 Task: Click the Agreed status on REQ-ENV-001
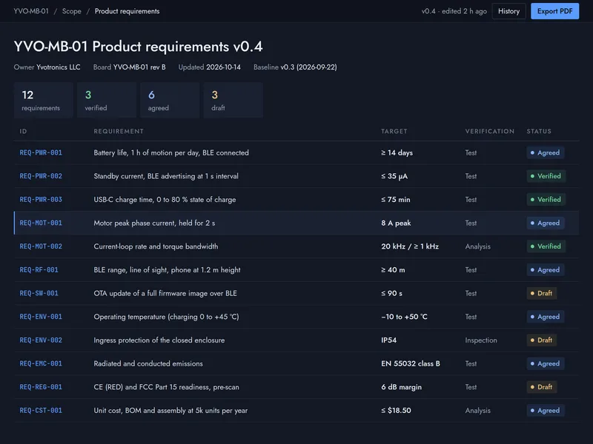click(546, 317)
